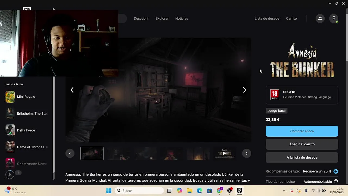Click the Ghostrunner Demo name
348x196 pixels.
[x=32, y=164]
